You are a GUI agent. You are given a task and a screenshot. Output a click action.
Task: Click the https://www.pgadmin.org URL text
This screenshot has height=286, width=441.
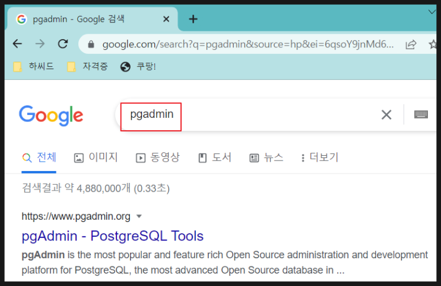click(x=76, y=216)
